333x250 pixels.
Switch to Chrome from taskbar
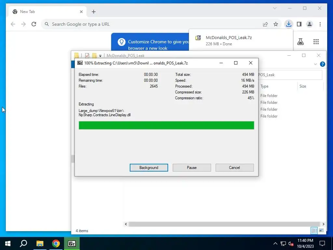pos(56,243)
